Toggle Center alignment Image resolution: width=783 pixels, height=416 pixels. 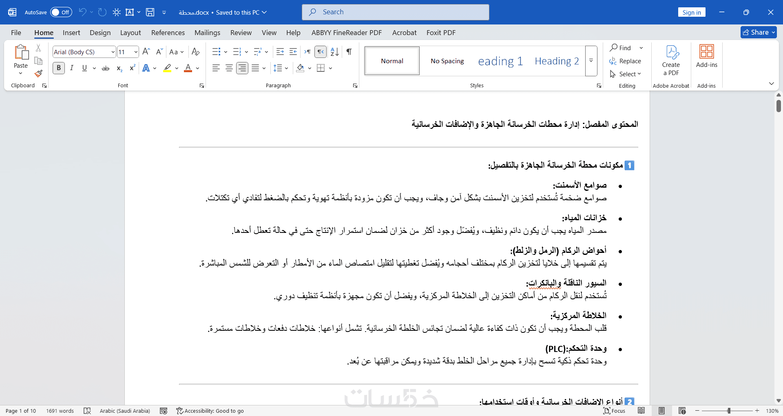229,68
